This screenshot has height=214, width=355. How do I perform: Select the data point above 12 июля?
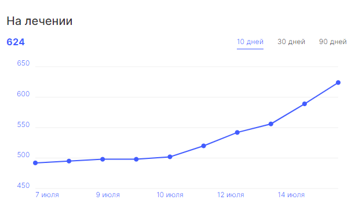(x=237, y=132)
